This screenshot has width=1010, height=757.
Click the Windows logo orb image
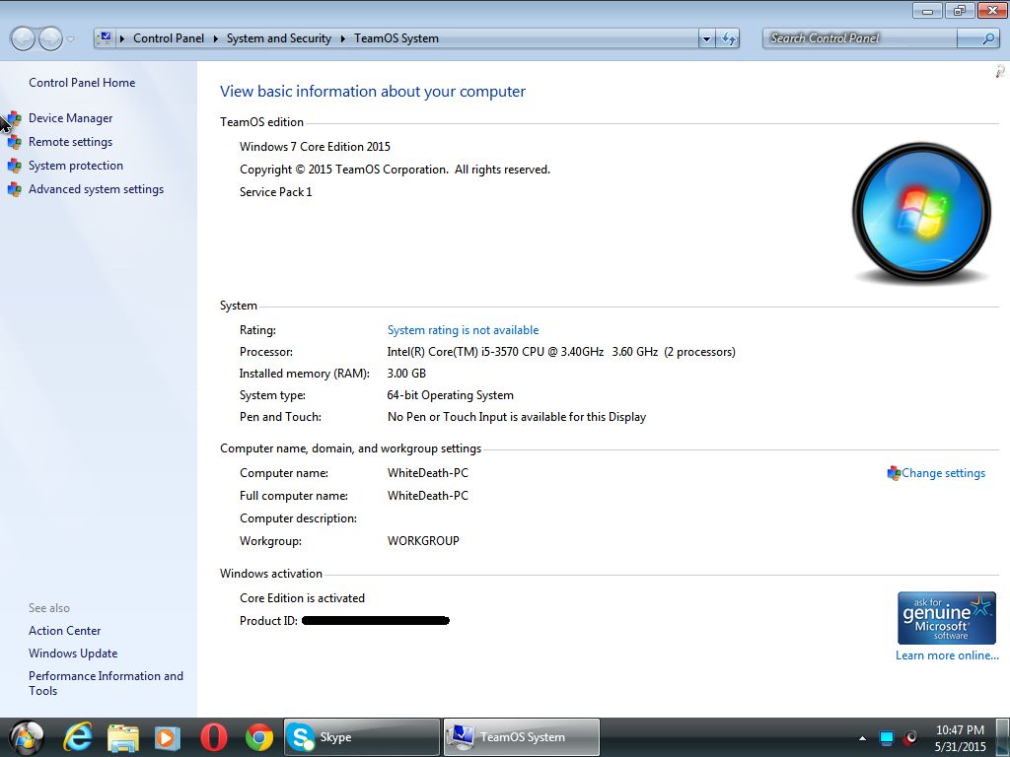pyautogui.click(x=921, y=212)
